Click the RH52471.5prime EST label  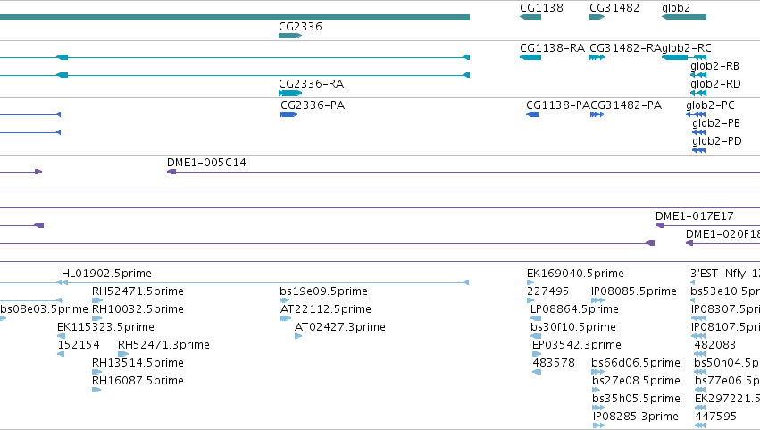point(138,291)
